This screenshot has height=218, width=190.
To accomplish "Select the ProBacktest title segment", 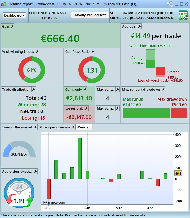I will (x=45, y=4).
